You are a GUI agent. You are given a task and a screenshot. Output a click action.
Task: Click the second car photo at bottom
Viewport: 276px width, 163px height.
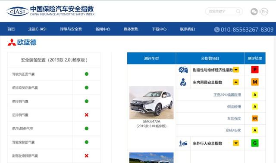[151, 158]
